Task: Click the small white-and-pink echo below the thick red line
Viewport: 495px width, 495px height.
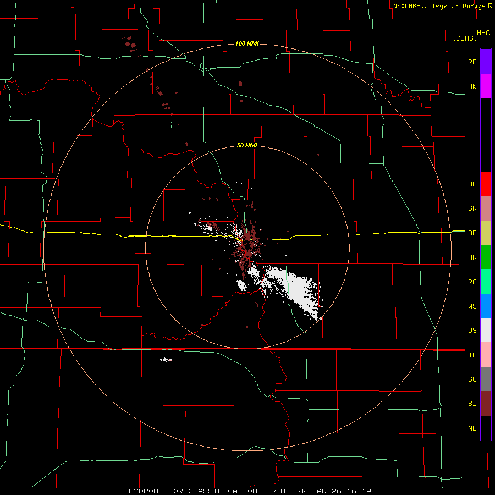Action: 166,360
